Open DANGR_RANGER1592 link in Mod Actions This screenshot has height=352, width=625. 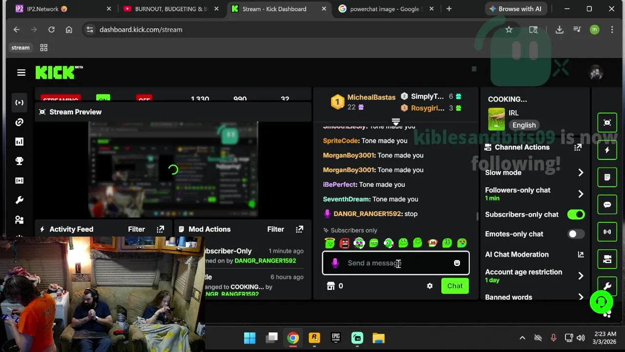click(265, 261)
